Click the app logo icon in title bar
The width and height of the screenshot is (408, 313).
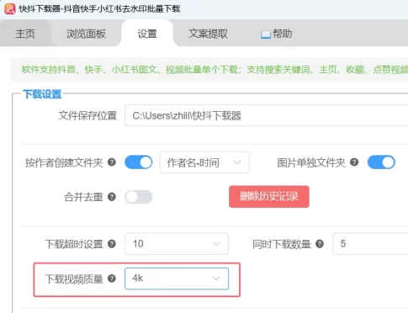tap(10, 8)
